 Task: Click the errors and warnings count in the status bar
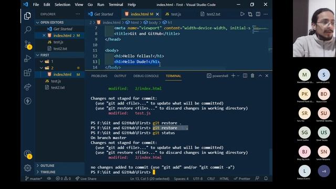point(63,178)
